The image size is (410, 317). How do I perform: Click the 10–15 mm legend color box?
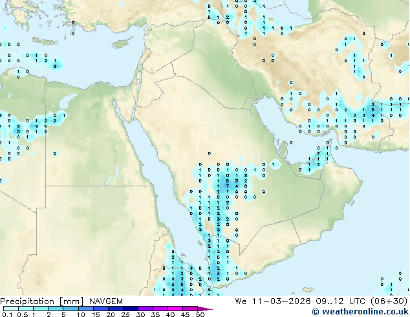click(x=85, y=309)
